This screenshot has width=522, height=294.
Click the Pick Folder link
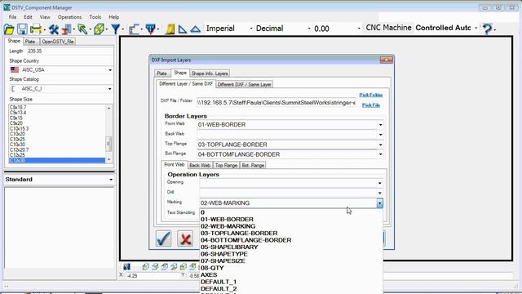coord(371,95)
